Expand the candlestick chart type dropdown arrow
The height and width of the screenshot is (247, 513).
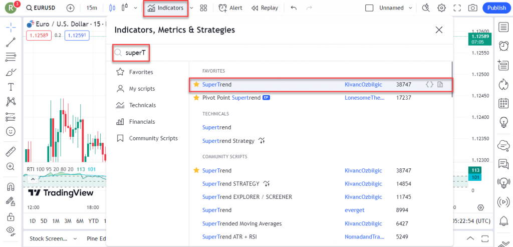135,8
